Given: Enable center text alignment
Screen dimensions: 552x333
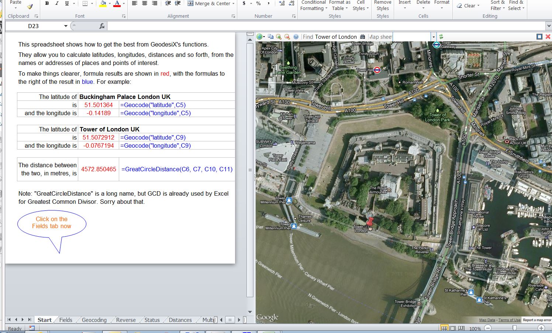Looking at the screenshot, I should (145, 3).
